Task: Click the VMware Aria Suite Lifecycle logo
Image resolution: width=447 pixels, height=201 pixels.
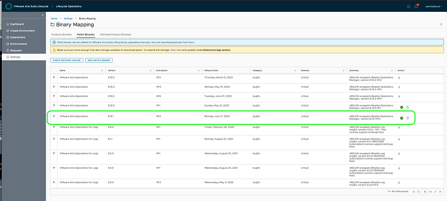Action: pos(9,6)
